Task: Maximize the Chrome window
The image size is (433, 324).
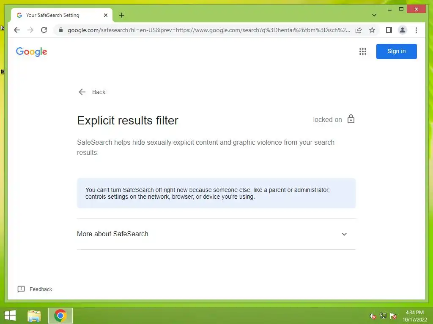Action: tap(401, 9)
